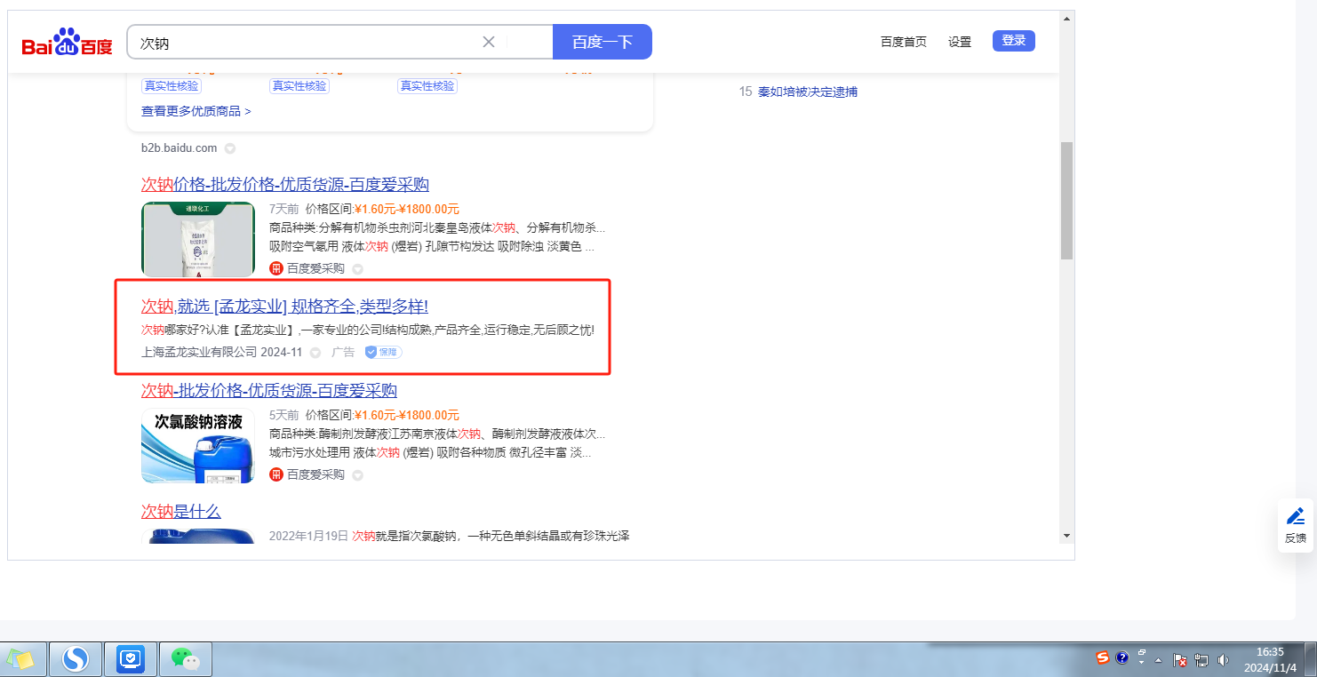1317x677 pixels.
Task: Open 百度首页 in the top navigation
Action: [903, 42]
